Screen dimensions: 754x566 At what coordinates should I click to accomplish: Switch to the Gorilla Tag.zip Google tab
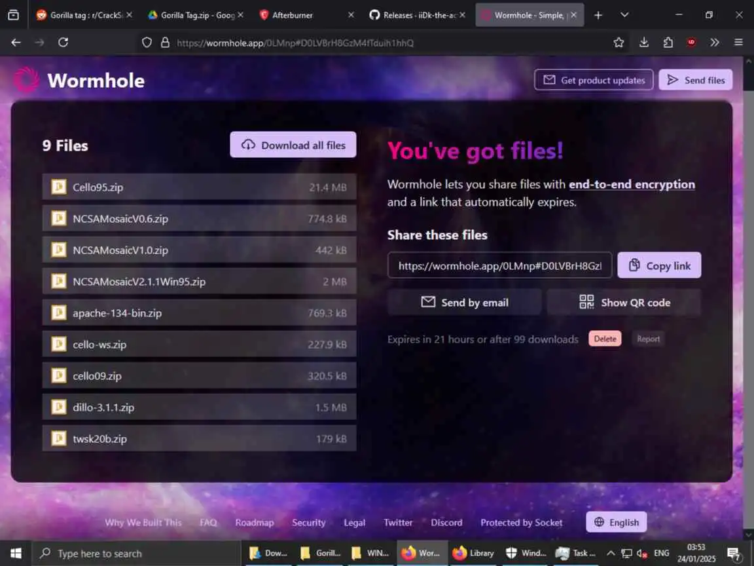coord(196,16)
